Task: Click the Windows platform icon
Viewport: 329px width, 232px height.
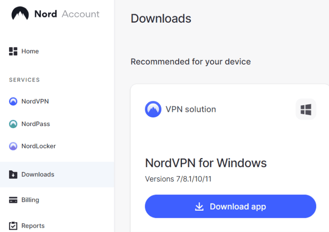Action: (x=306, y=109)
